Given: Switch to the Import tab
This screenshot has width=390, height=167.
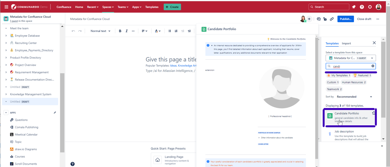Looking at the screenshot, I should click(346, 43).
